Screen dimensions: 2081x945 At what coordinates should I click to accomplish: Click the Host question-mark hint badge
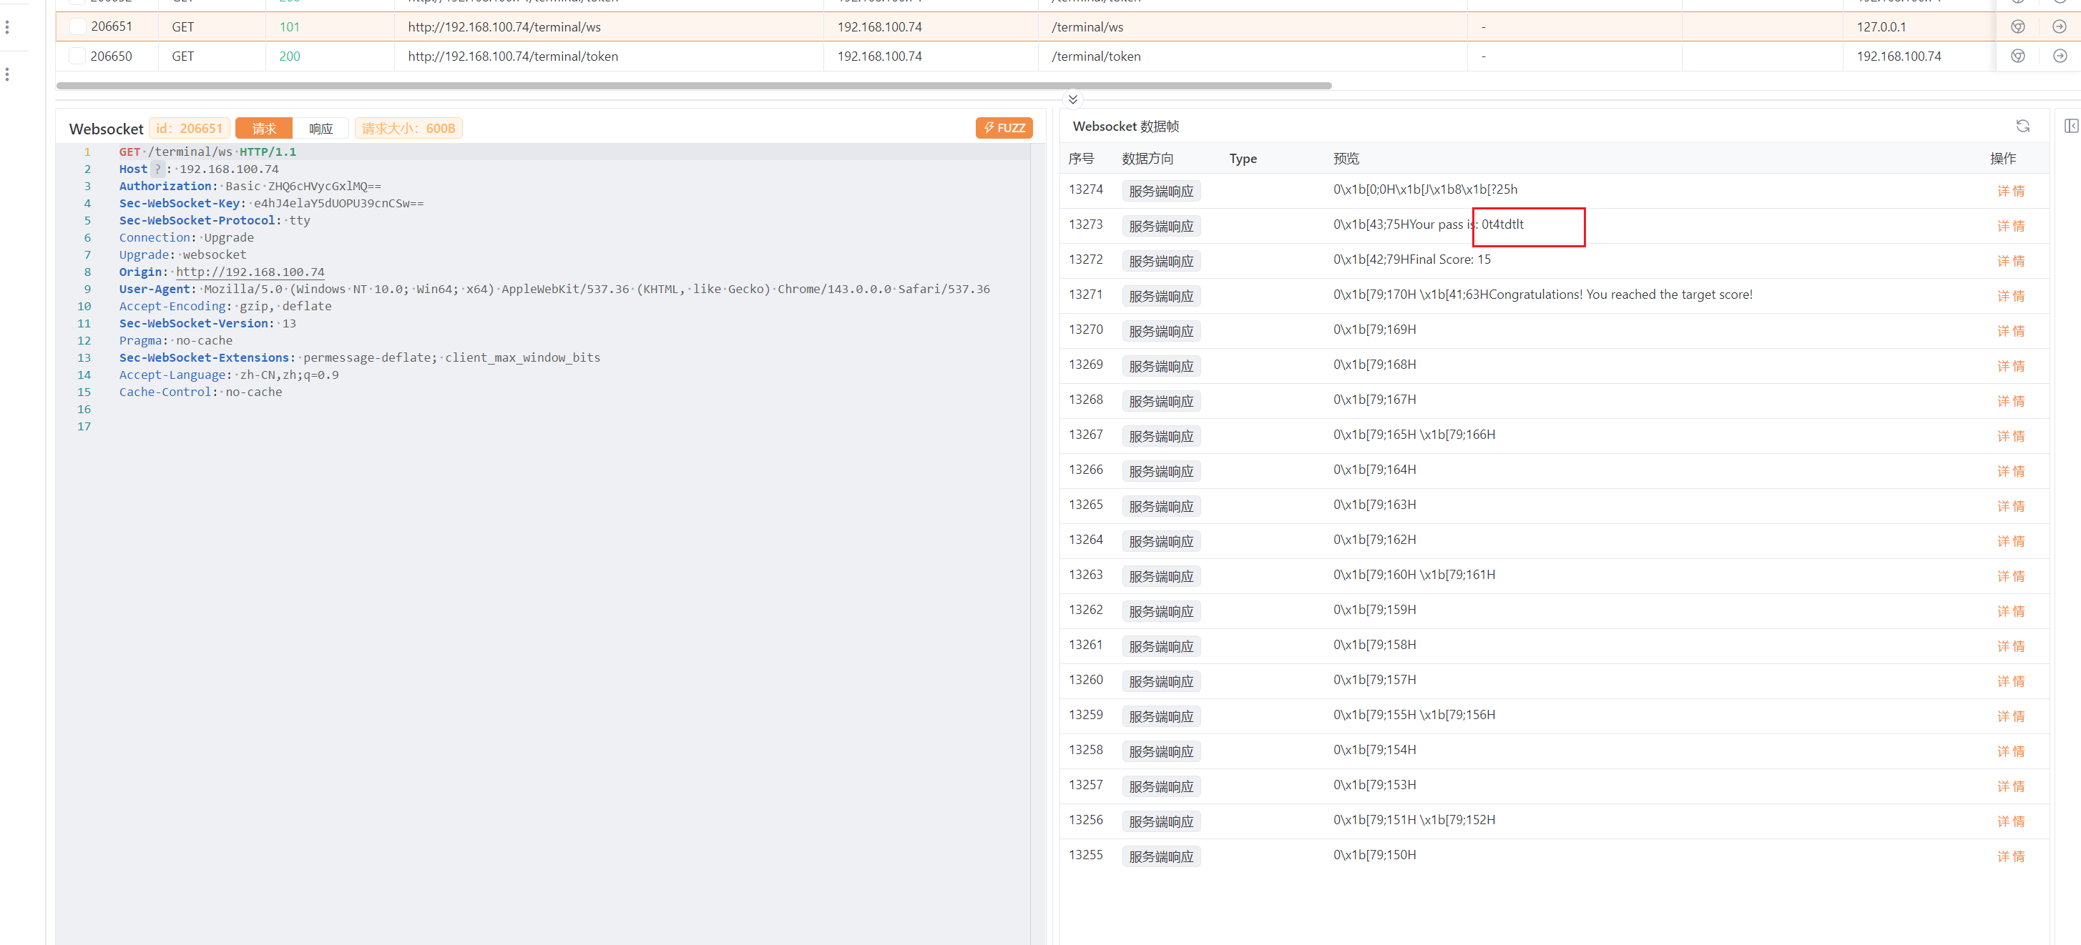pos(157,169)
